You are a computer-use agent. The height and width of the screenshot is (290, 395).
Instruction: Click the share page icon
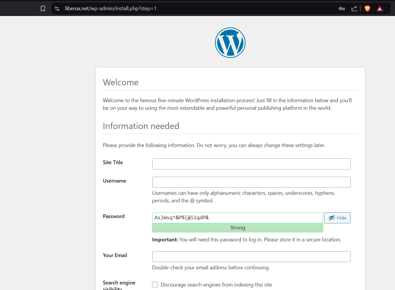(x=354, y=9)
